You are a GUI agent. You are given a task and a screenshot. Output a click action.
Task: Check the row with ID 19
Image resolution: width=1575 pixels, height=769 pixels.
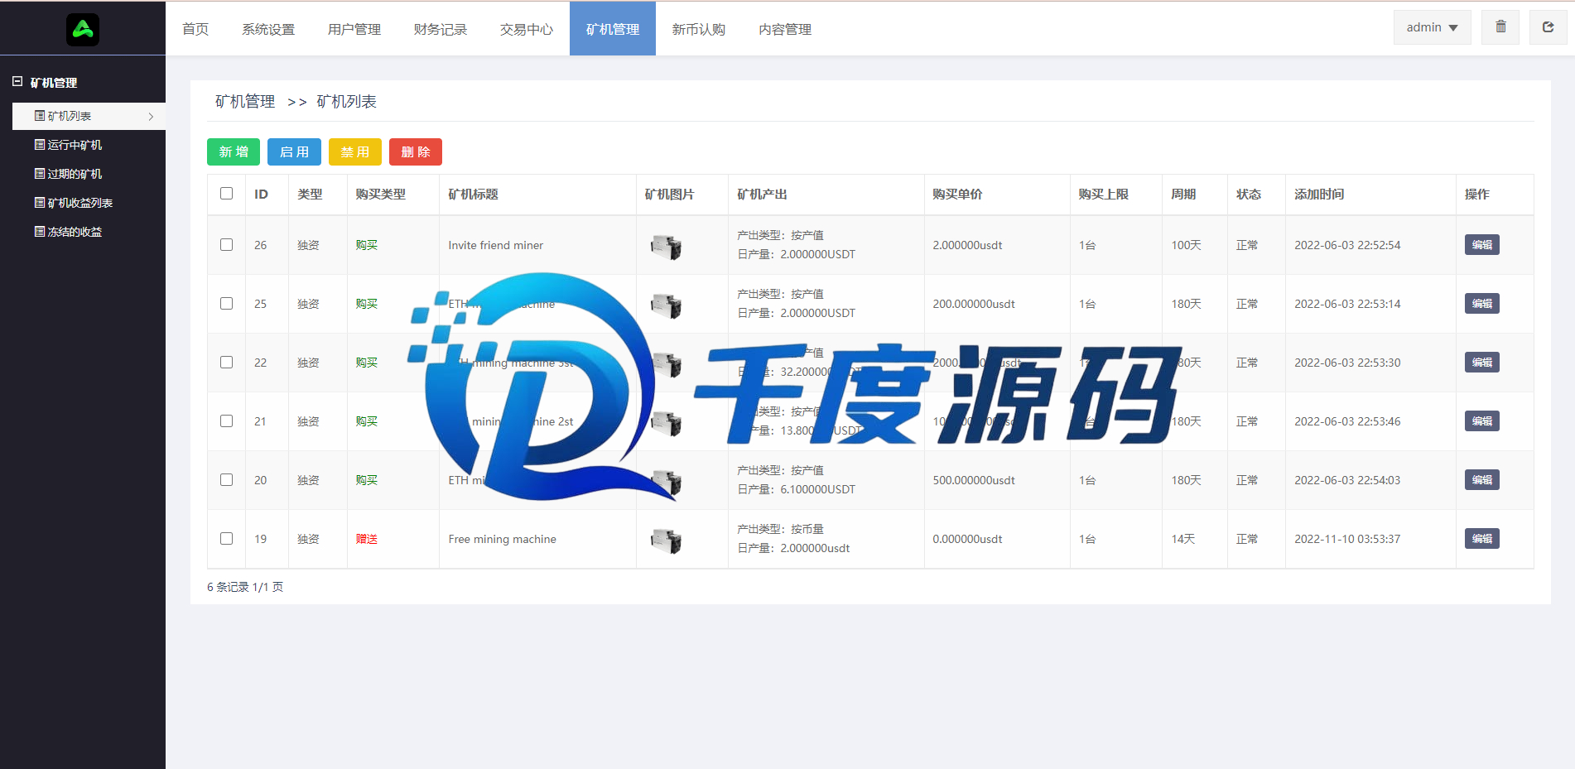click(226, 538)
